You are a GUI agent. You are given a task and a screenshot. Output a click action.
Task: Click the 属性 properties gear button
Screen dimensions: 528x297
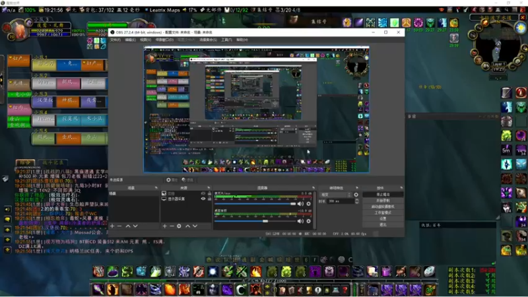click(172, 180)
